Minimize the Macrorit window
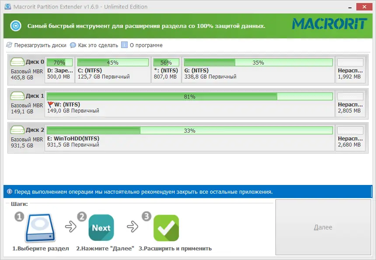Image resolution: width=376 pixels, height=260 pixels. tap(350, 7)
